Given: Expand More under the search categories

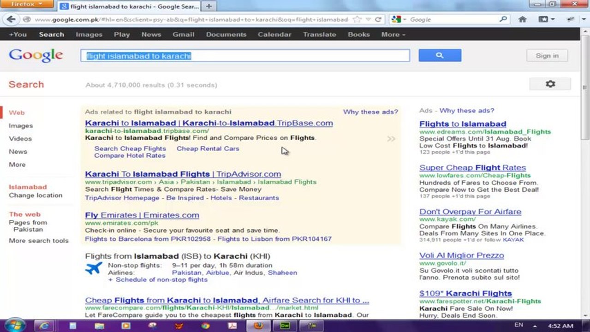Looking at the screenshot, I should [x=17, y=165].
